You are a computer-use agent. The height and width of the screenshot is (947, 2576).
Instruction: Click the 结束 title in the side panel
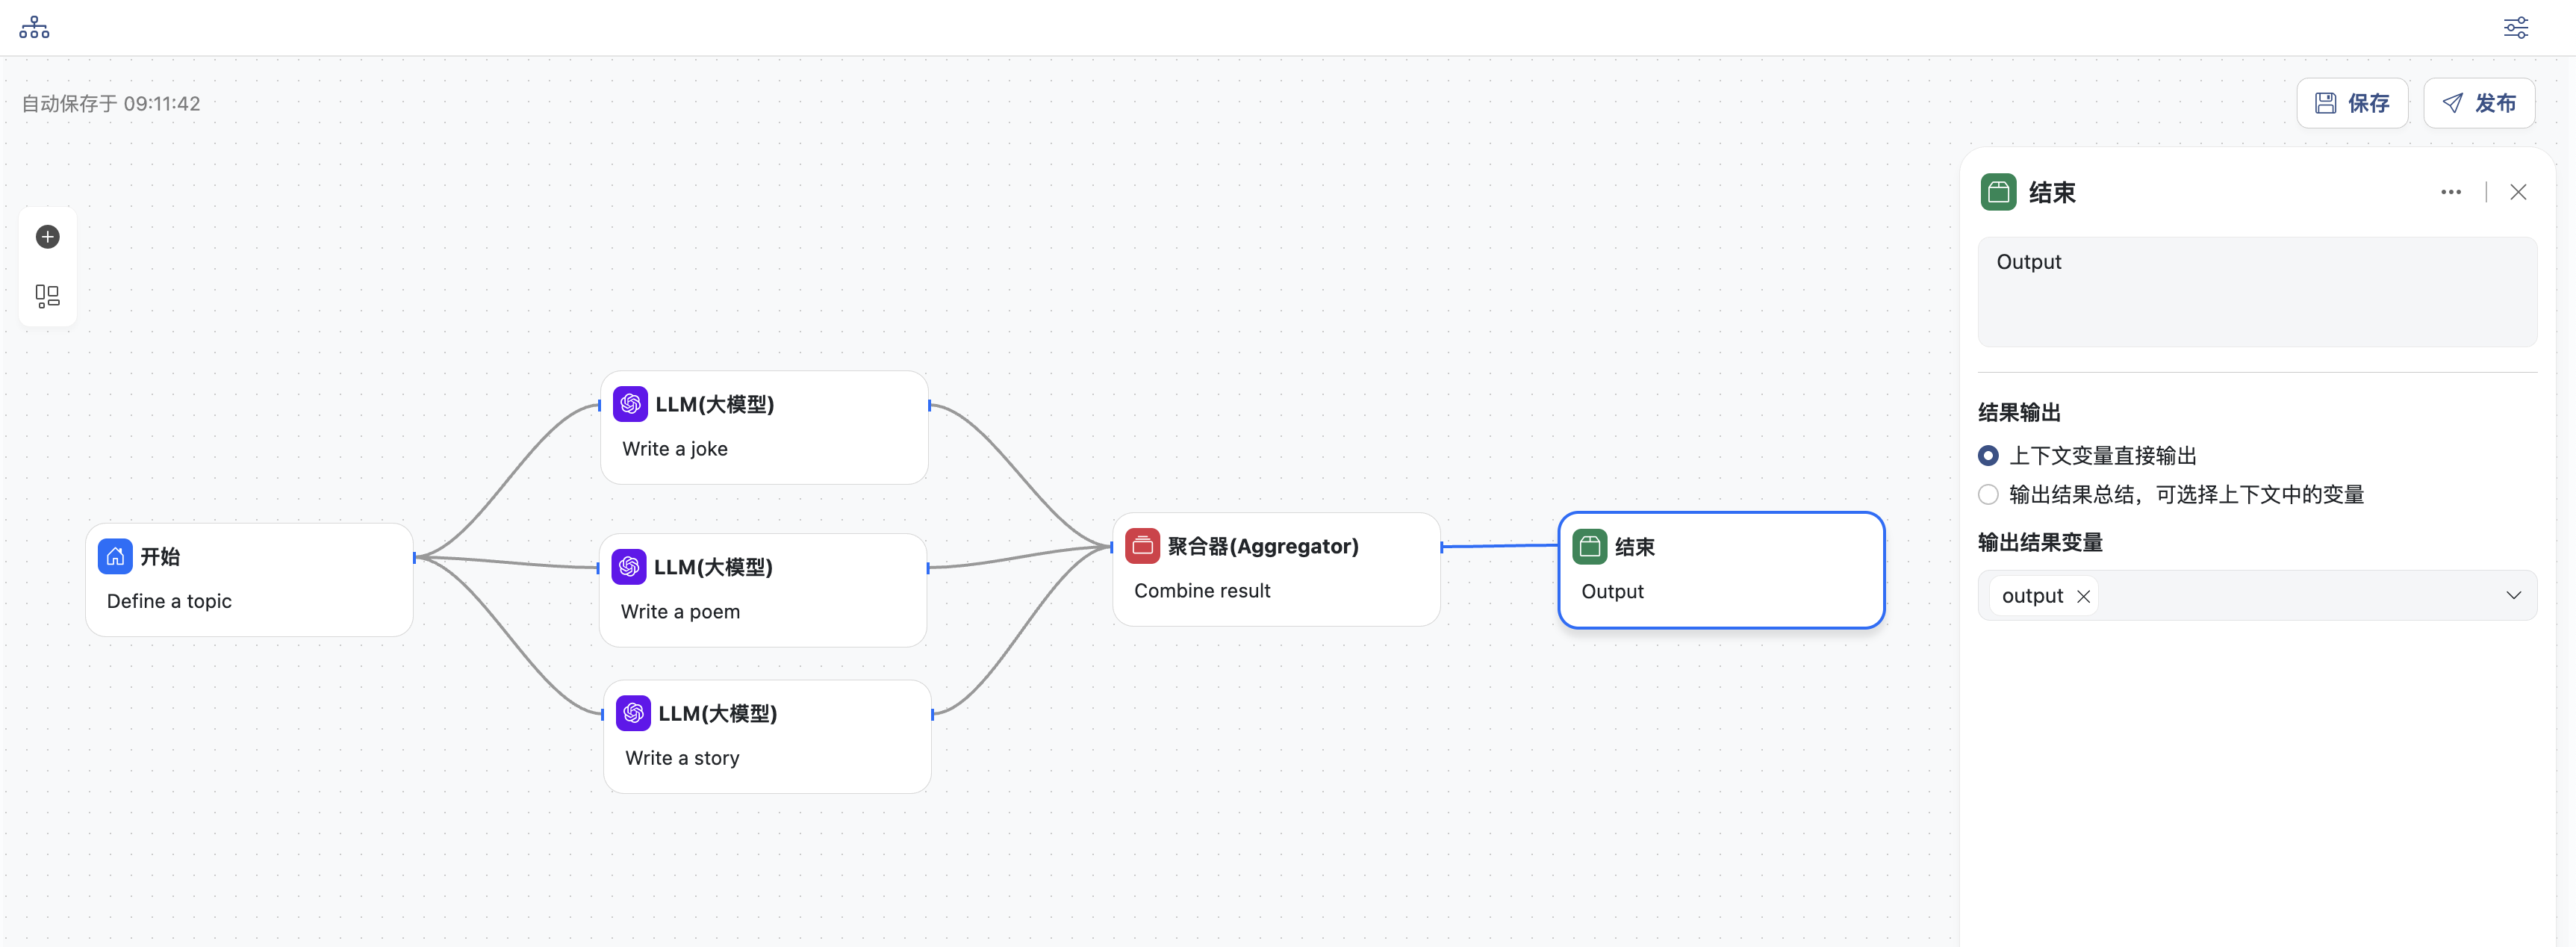(2051, 193)
